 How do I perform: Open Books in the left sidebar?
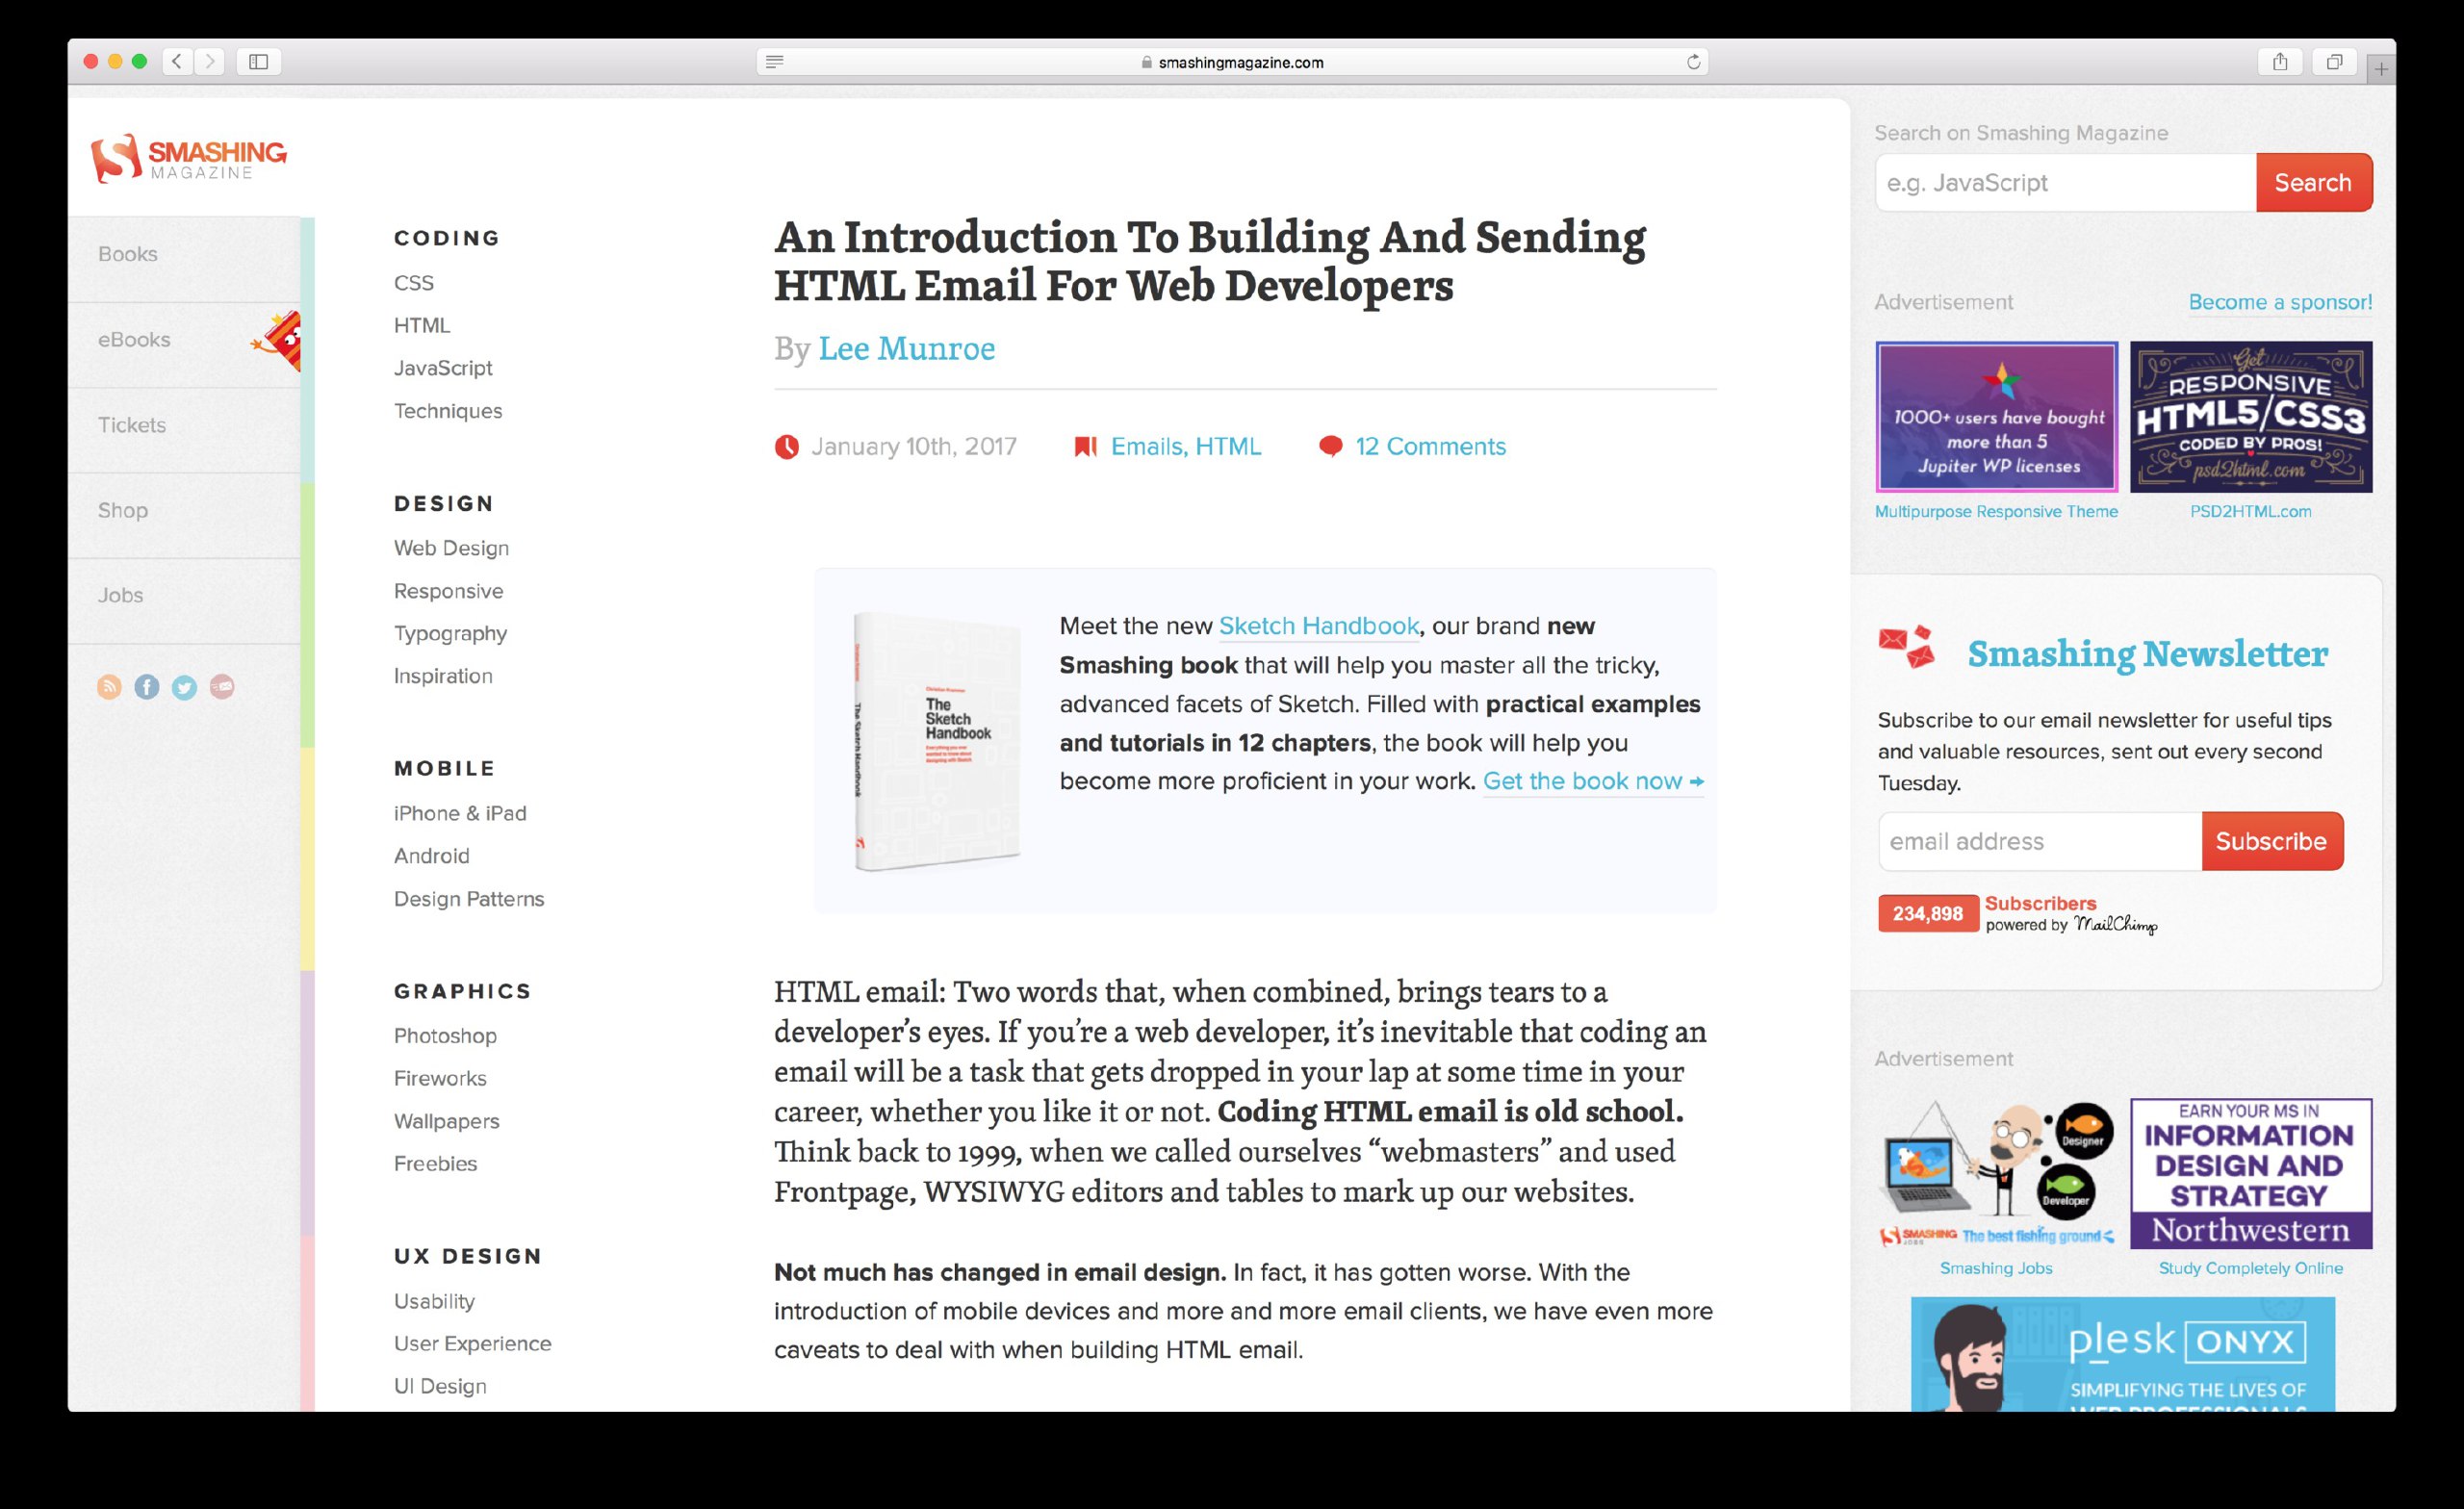click(x=128, y=254)
